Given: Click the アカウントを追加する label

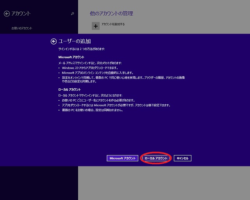Looking at the screenshot, I should [113, 25].
